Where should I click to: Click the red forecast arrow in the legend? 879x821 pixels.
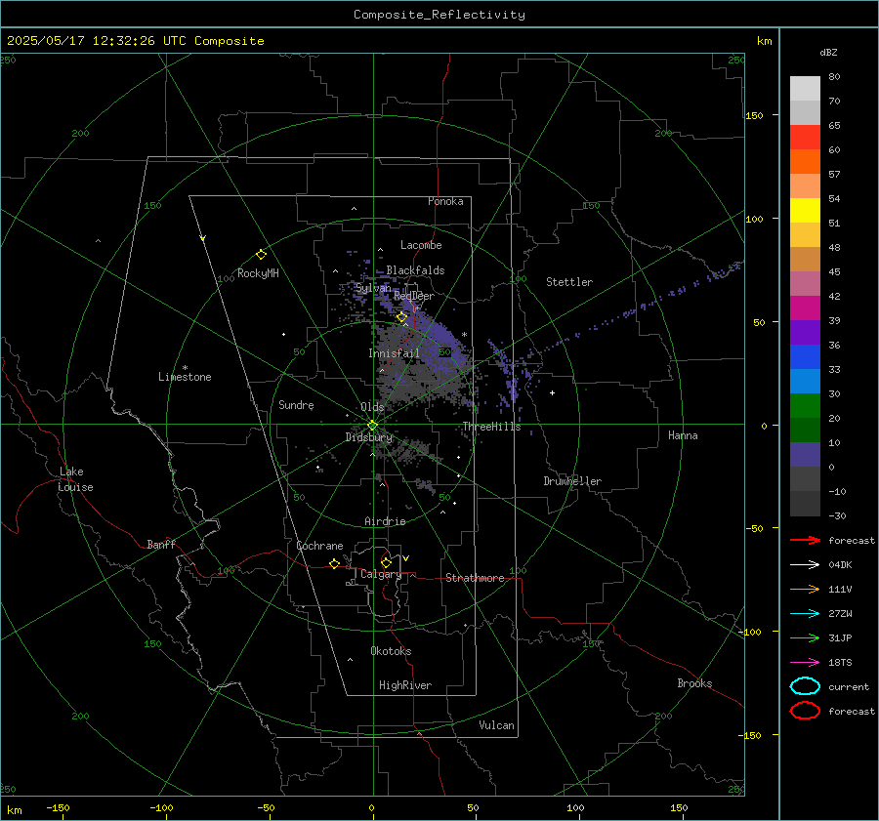(x=805, y=540)
